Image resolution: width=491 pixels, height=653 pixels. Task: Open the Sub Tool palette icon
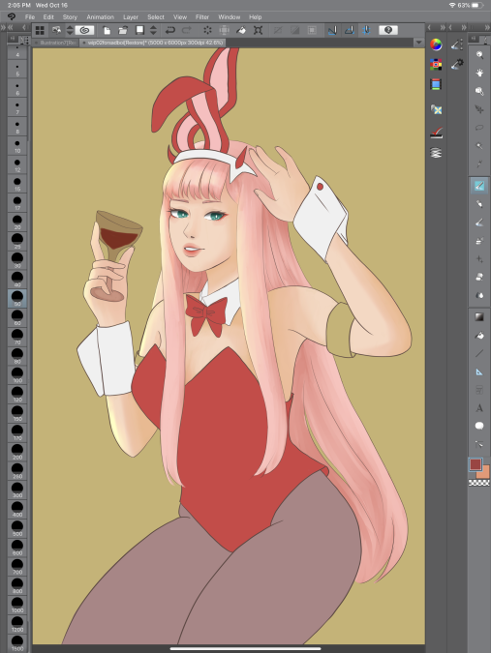pyautogui.click(x=457, y=45)
